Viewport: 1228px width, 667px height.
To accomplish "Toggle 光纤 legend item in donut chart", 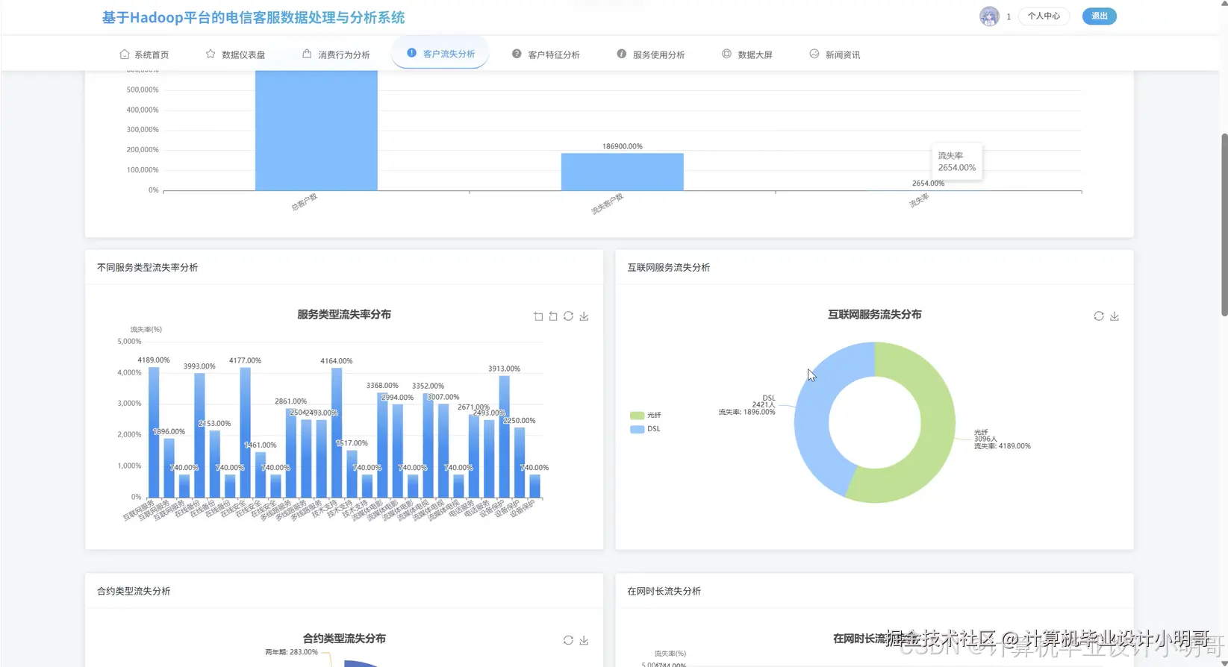I will click(646, 415).
